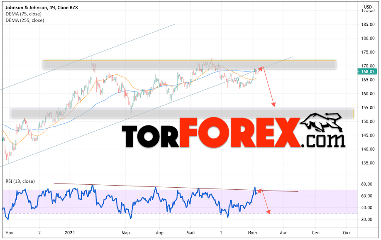Click the 185.00 price axis label

(368, 24)
